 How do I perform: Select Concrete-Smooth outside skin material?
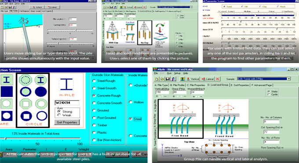pos(107,103)
